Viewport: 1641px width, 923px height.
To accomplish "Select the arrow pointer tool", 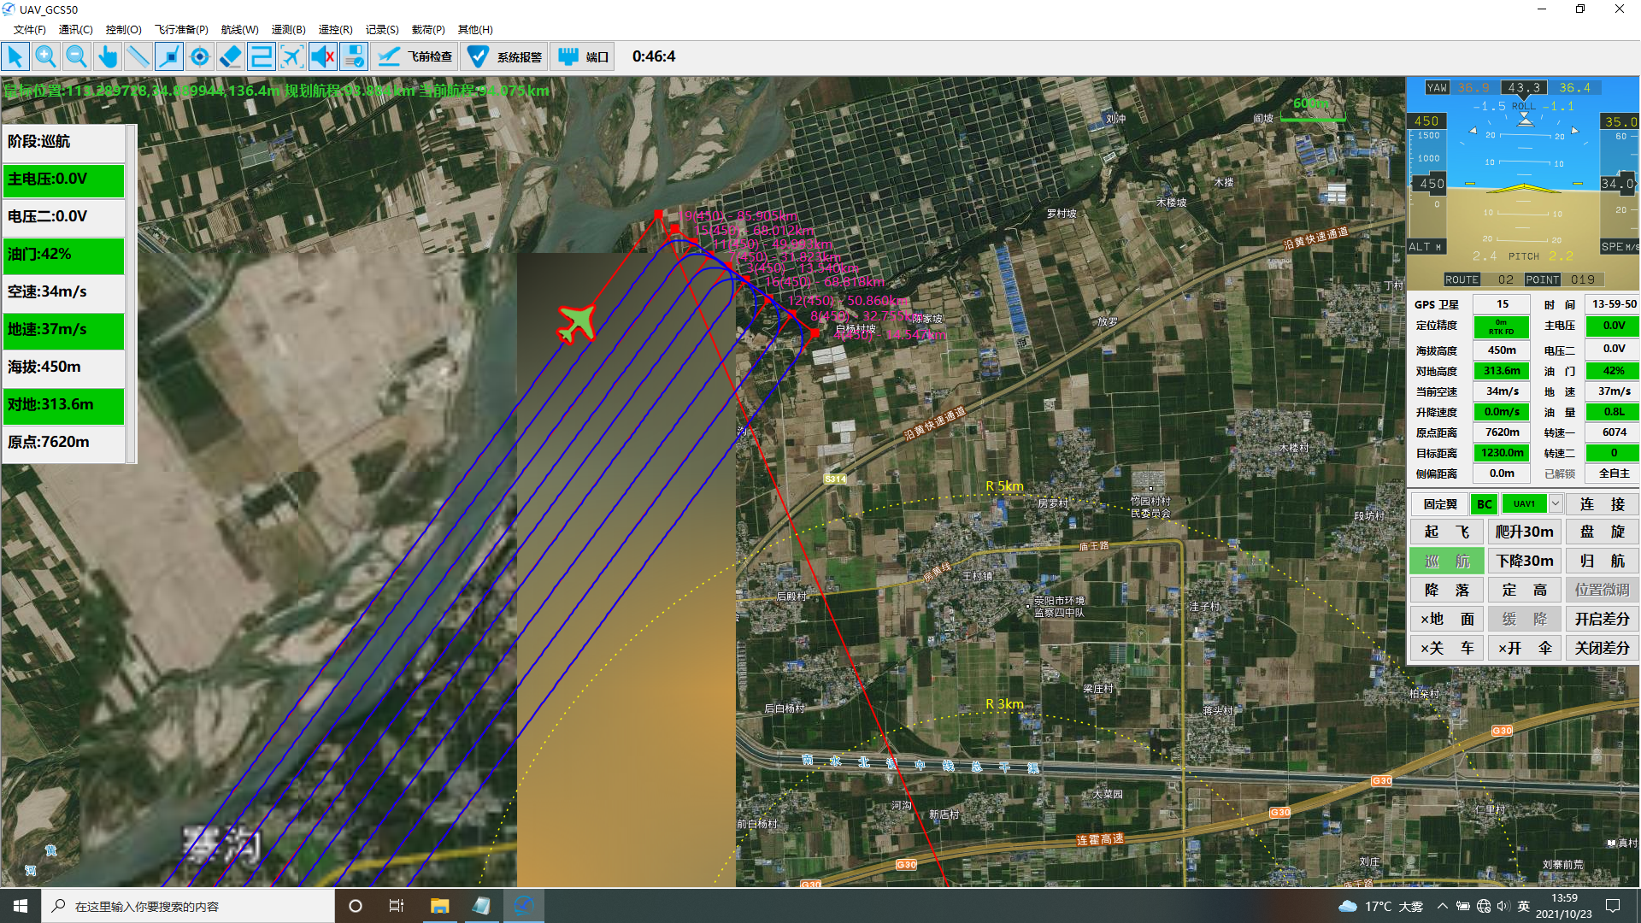I will (x=15, y=57).
